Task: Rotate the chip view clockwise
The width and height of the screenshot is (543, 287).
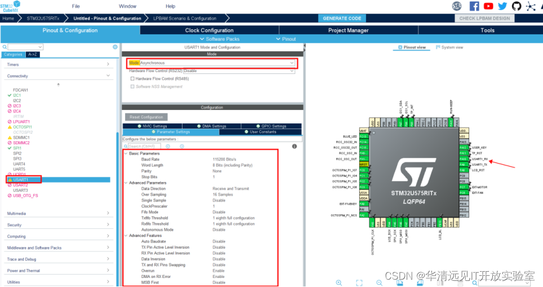Action: [x=399, y=283]
